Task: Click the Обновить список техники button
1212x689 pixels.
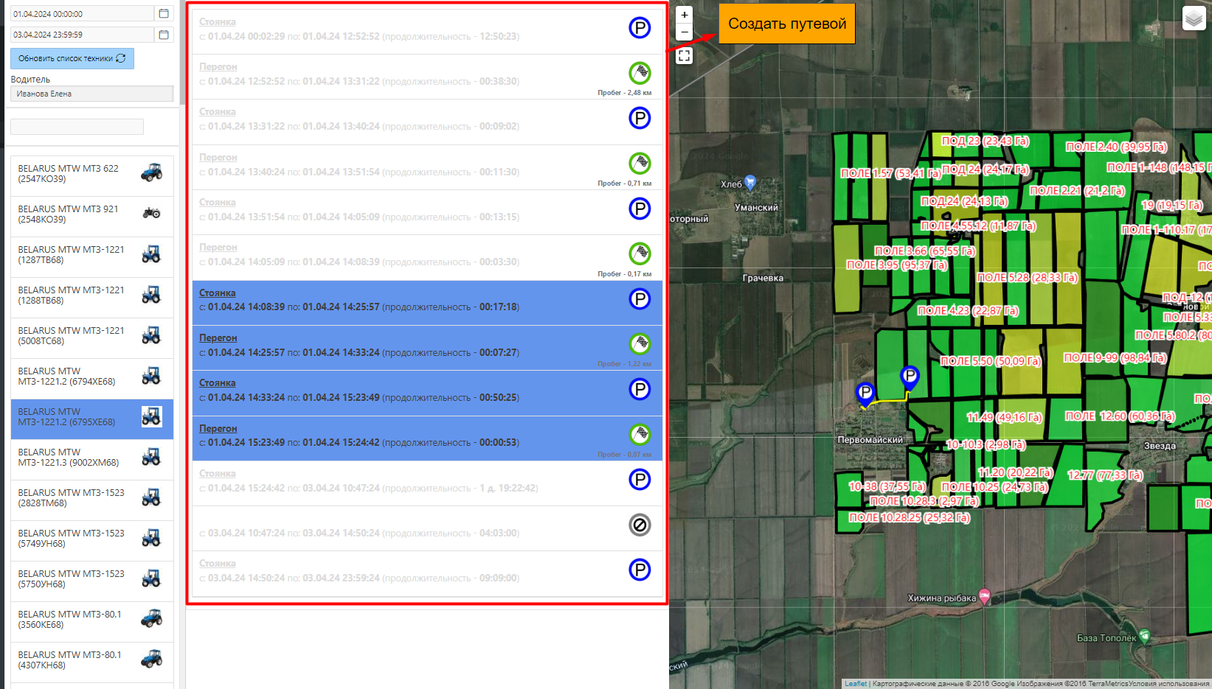Action: pos(72,58)
